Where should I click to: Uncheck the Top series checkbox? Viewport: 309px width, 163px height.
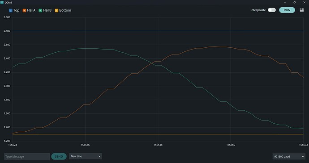click(x=11, y=10)
